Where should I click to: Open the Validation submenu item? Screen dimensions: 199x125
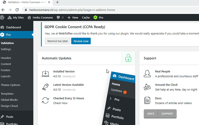point(7,43)
